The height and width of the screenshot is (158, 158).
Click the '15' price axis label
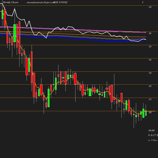[x=150, y=46]
